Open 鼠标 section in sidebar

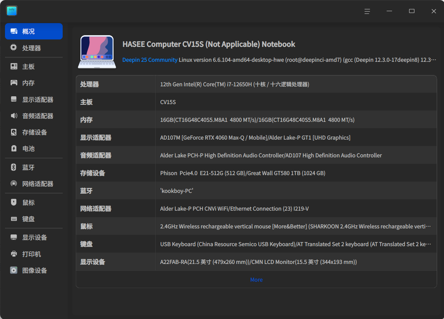pyautogui.click(x=34, y=202)
